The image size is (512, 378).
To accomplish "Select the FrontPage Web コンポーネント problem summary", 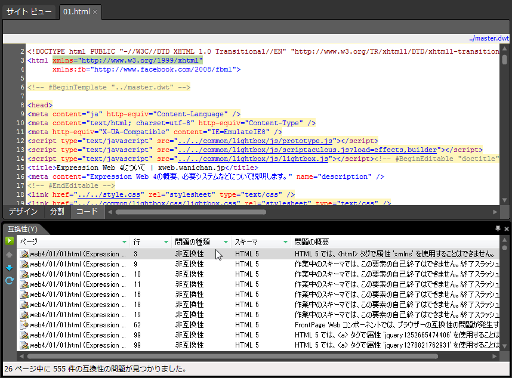I will (397, 325).
